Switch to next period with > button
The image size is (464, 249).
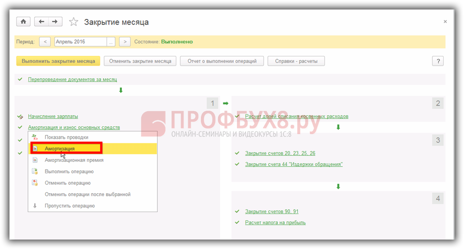point(125,42)
